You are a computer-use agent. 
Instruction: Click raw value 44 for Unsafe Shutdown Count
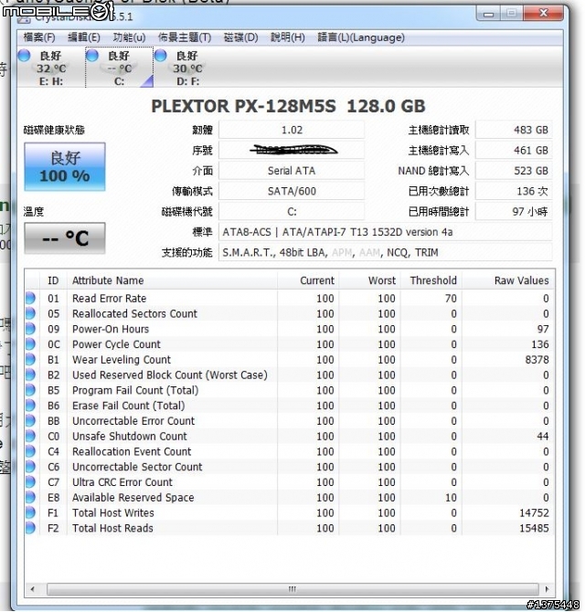pyautogui.click(x=542, y=437)
